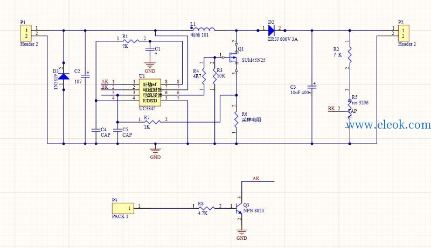This screenshot has width=431, height=248.
Task: Select the Q1 MOSFET symbol
Action: pos(234,58)
